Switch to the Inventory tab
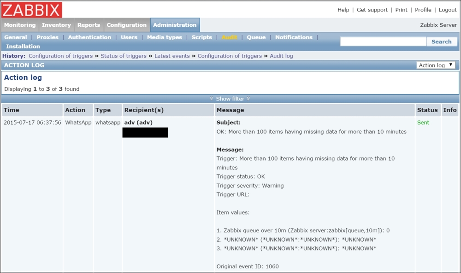This screenshot has width=461, height=273. click(x=56, y=25)
